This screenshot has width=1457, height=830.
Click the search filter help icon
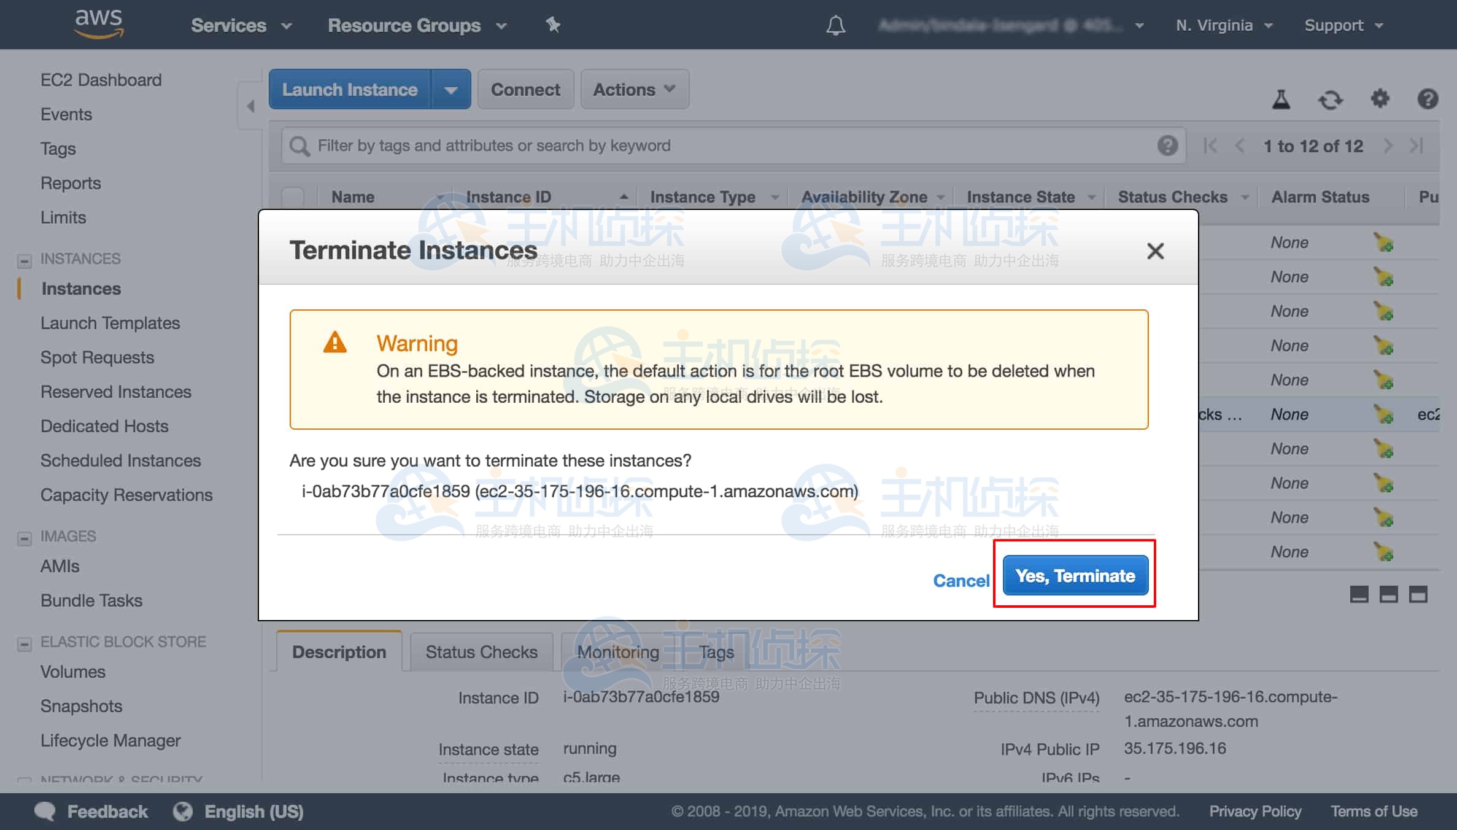pos(1167,145)
